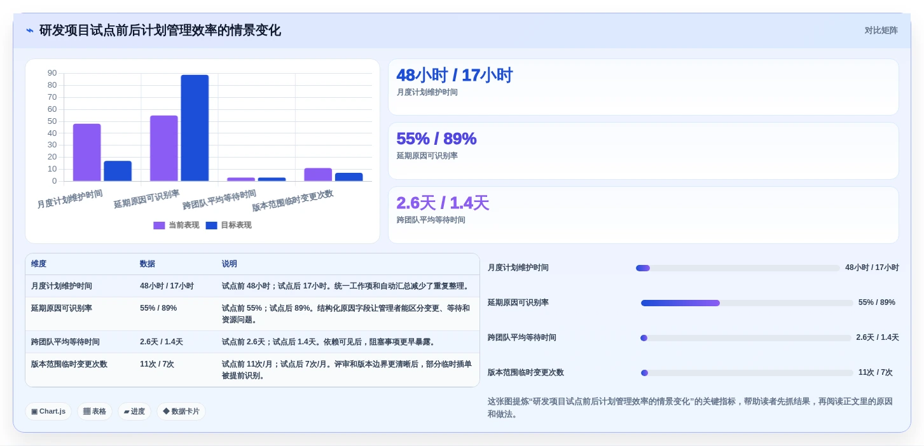This screenshot has height=446, width=924.
Task: Click 55% / 89% value beside progress bar
Action: (x=877, y=303)
